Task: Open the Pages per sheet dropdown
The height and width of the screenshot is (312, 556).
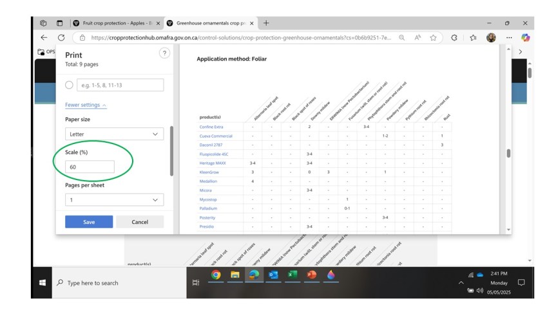Action: click(114, 199)
